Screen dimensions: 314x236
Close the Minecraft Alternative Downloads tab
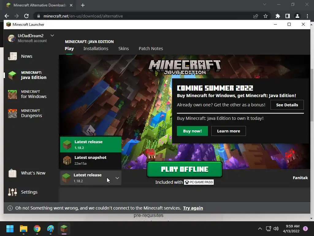tap(71, 5)
